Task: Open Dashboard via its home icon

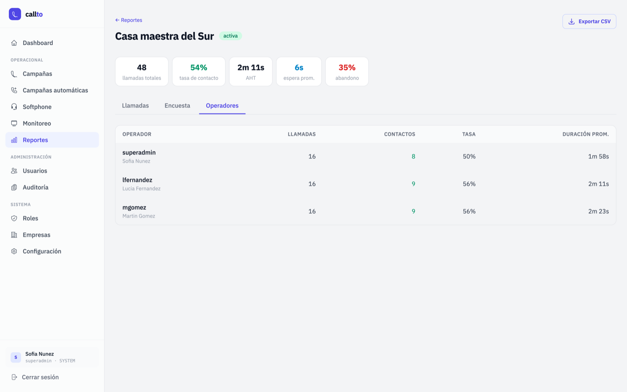Action: coord(14,43)
